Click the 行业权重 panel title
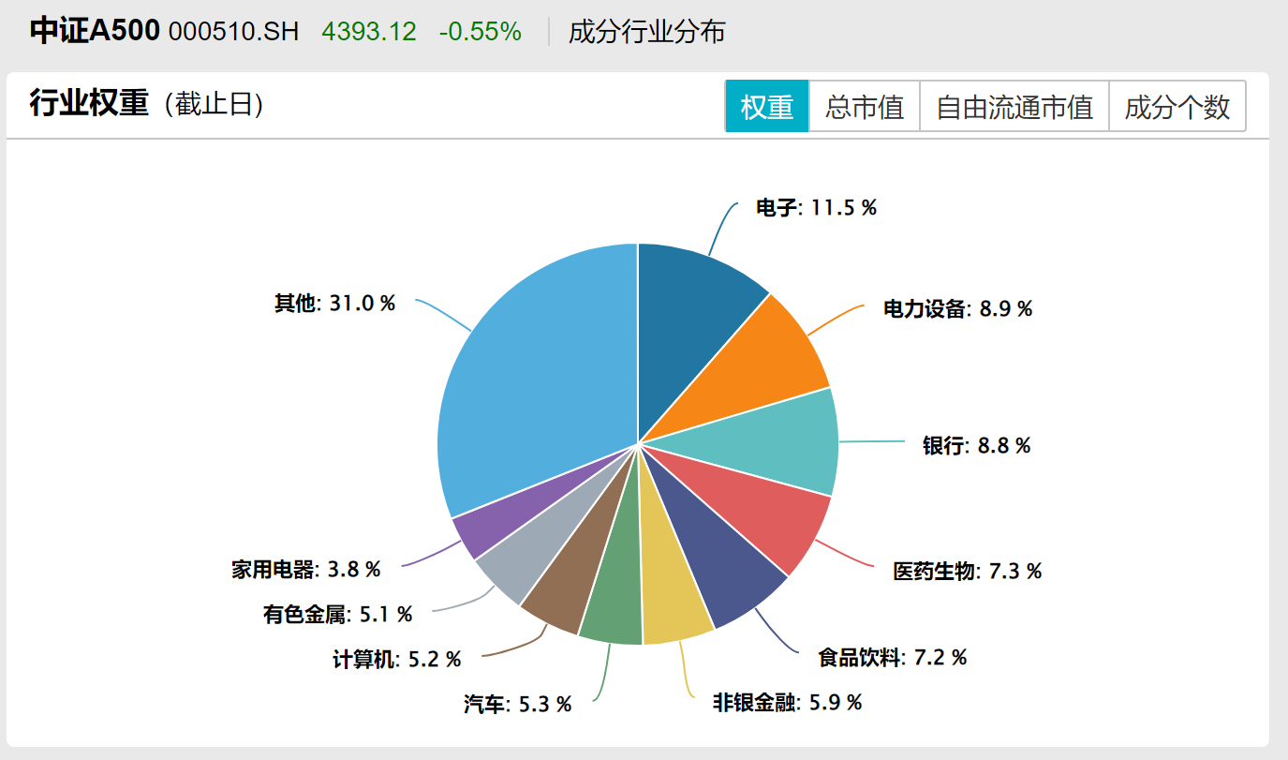1288x760 pixels. [x=89, y=103]
